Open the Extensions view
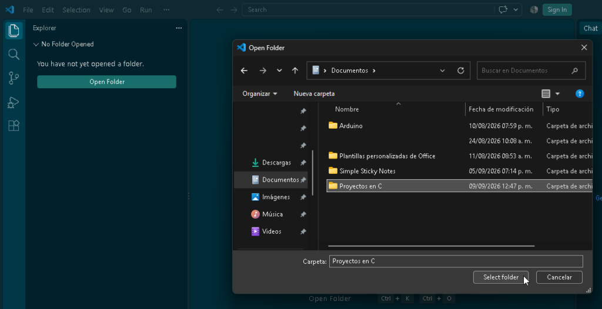Image resolution: width=602 pixels, height=309 pixels. click(x=14, y=126)
